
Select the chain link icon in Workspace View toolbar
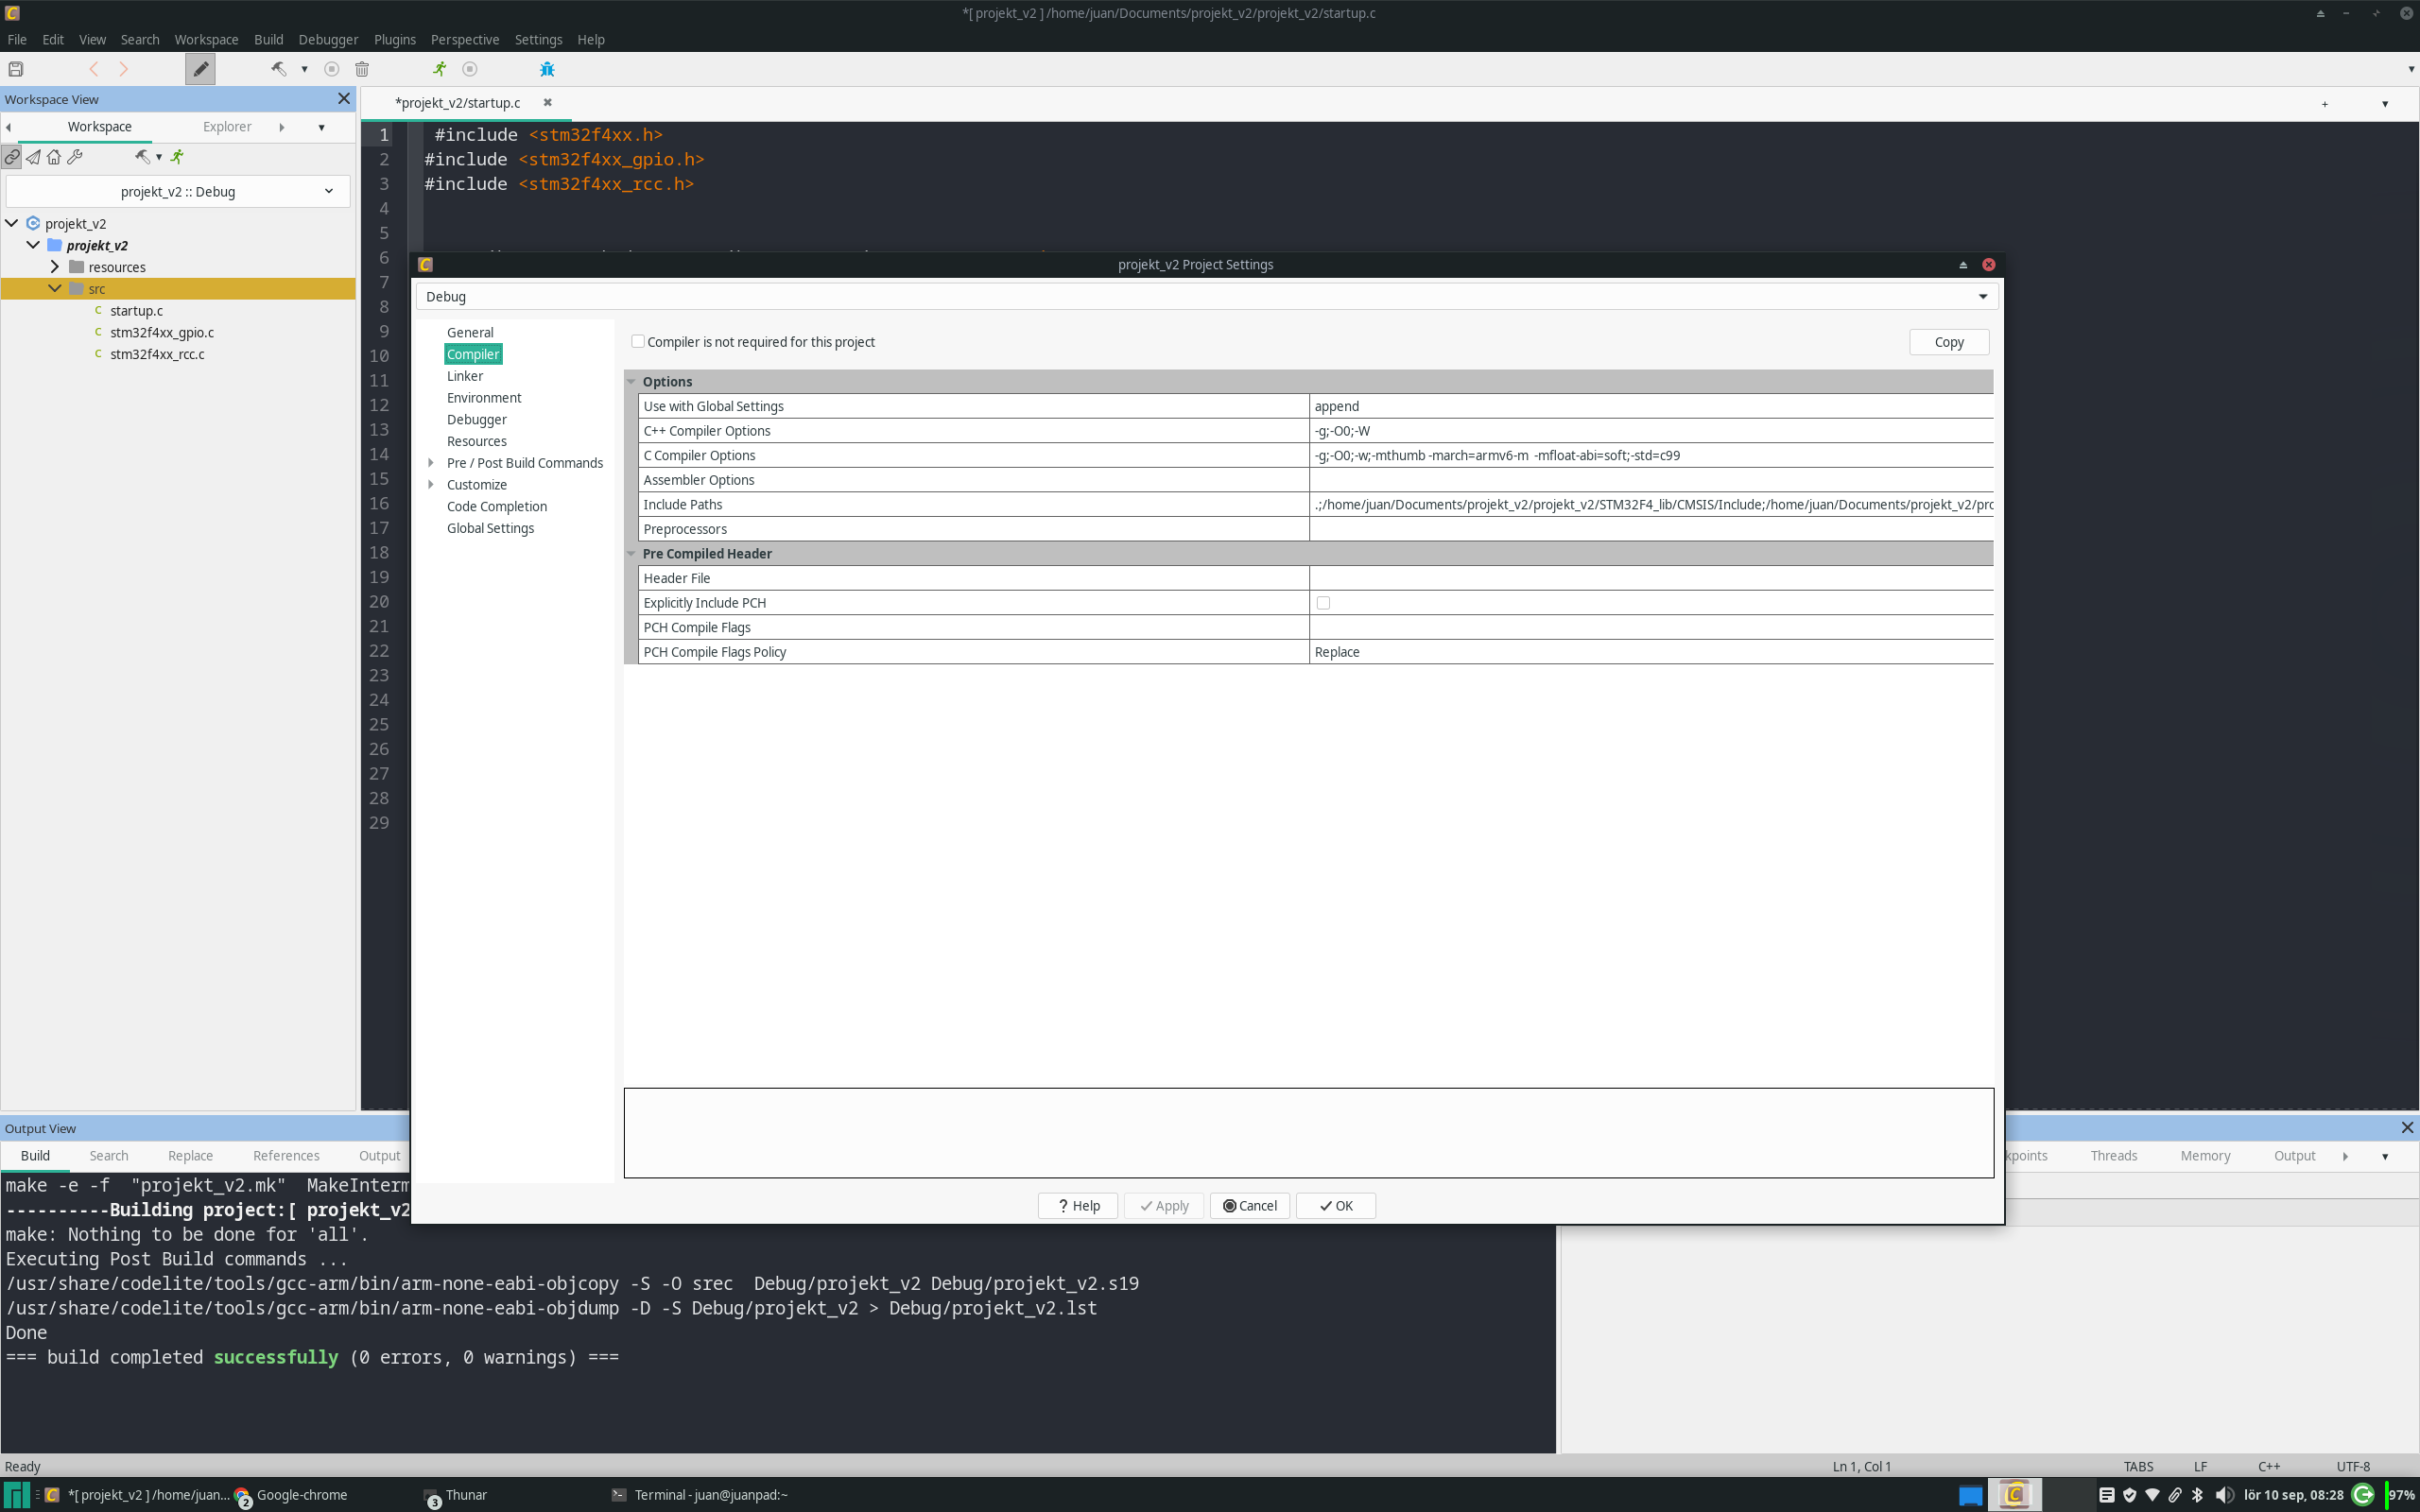tap(12, 157)
